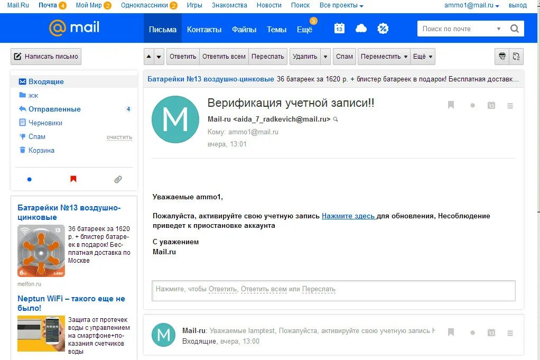540x360 pixels.
Task: Filter flagged letters with red bookmark
Action: (73, 179)
